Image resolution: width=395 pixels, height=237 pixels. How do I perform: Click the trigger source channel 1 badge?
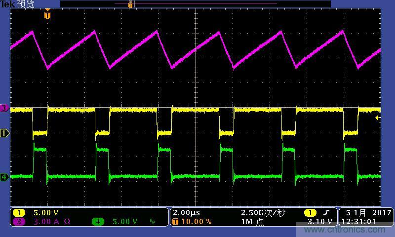click(309, 212)
